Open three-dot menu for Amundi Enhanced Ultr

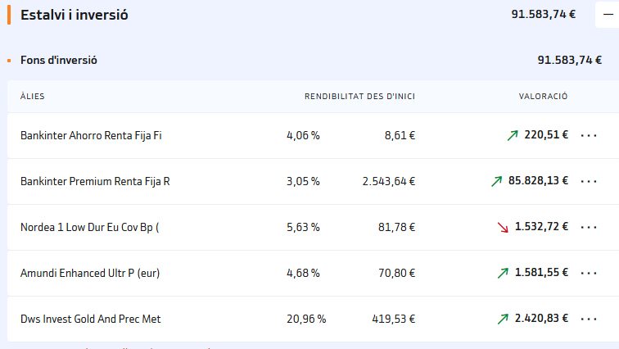tap(589, 273)
